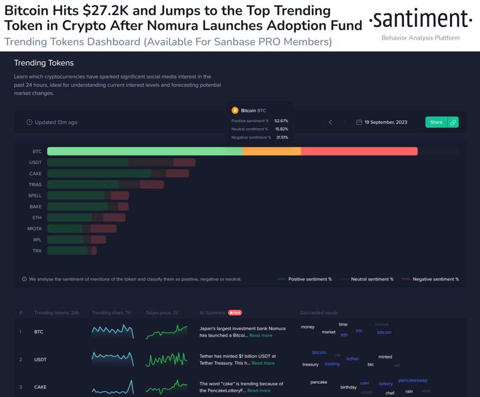Screen dimensions: 480x397
Task: Click the connected word 'trading'
Action: click(x=332, y=364)
